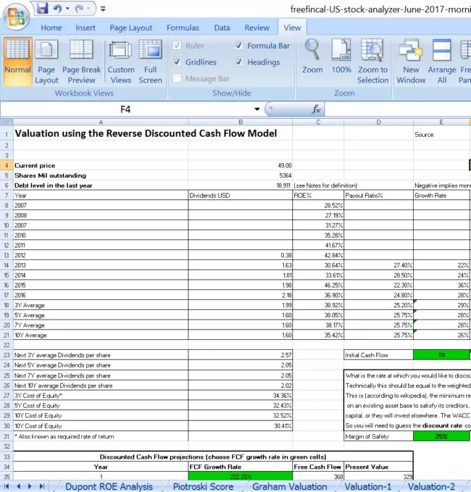
Task: Open the Page Layout ribbon tab
Action: (130, 28)
